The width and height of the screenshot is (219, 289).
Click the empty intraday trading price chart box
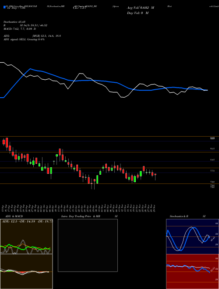point(88,245)
